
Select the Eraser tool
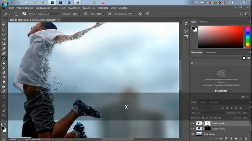(x=4, y=72)
